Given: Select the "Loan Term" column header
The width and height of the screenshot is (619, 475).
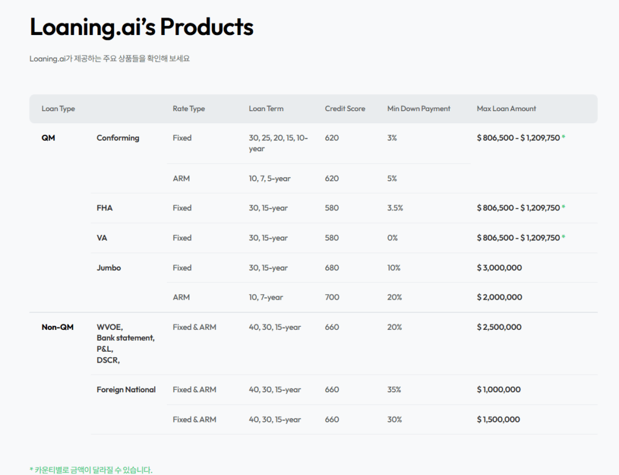Looking at the screenshot, I should tap(266, 109).
